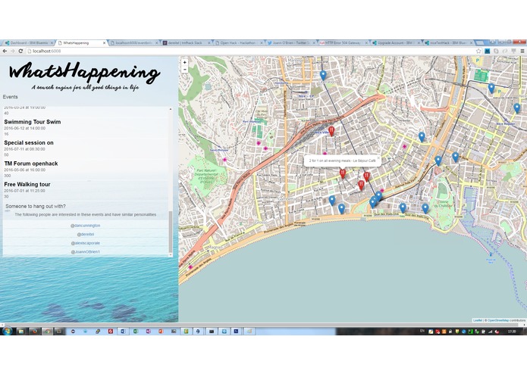Click date '2016-05-06 at 16:00:00'

coord(24,170)
